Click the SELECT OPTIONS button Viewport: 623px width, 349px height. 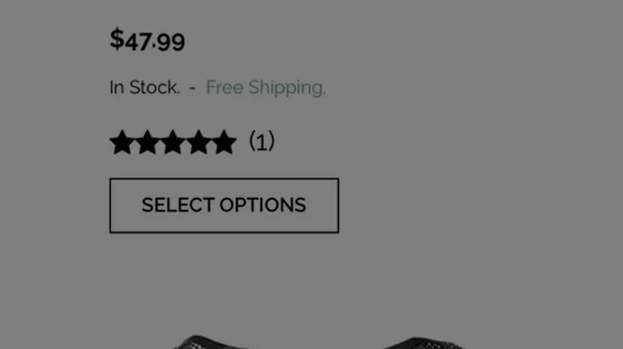pyautogui.click(x=224, y=205)
